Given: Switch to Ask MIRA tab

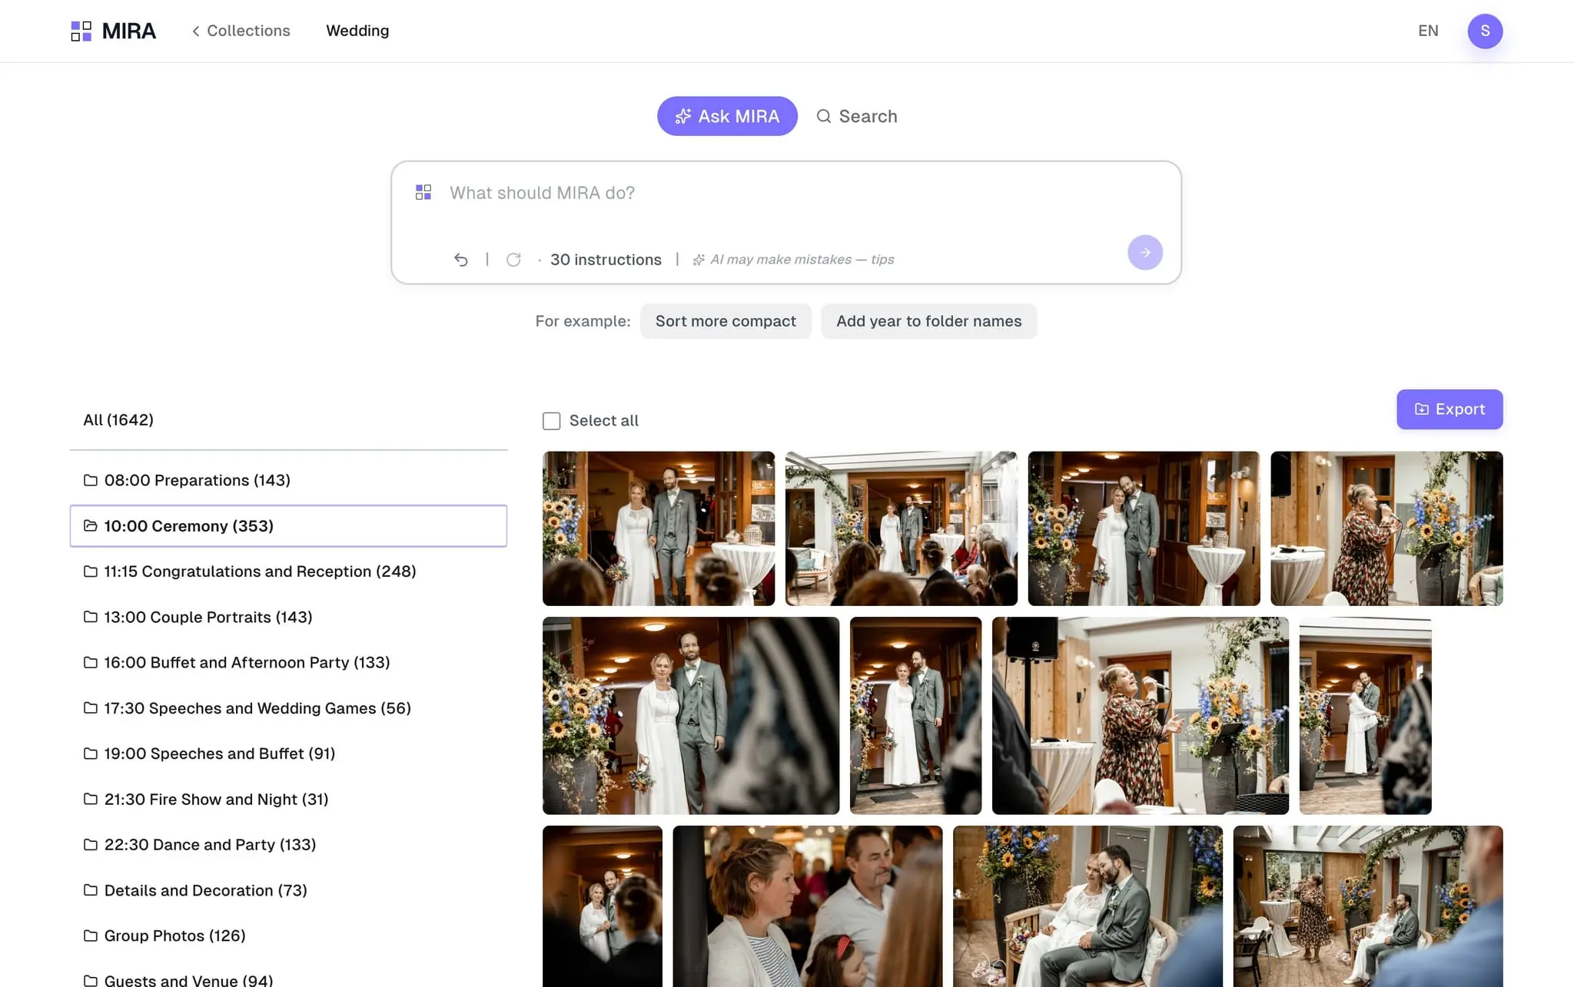Looking at the screenshot, I should [x=727, y=116].
